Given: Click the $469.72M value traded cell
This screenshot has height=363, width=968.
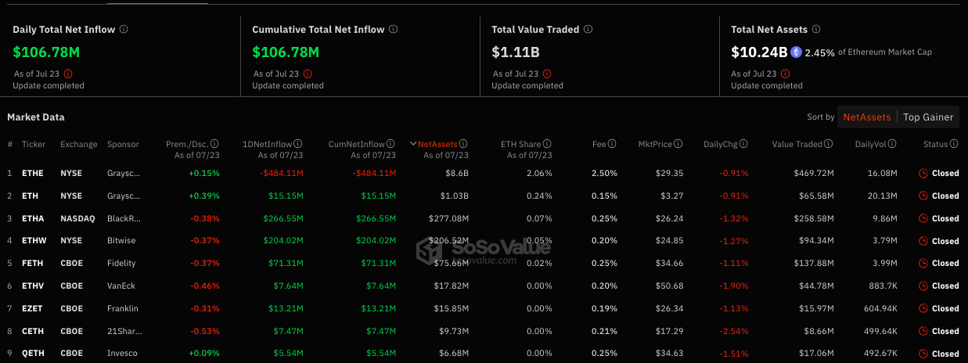Looking at the screenshot, I should (x=812, y=173).
